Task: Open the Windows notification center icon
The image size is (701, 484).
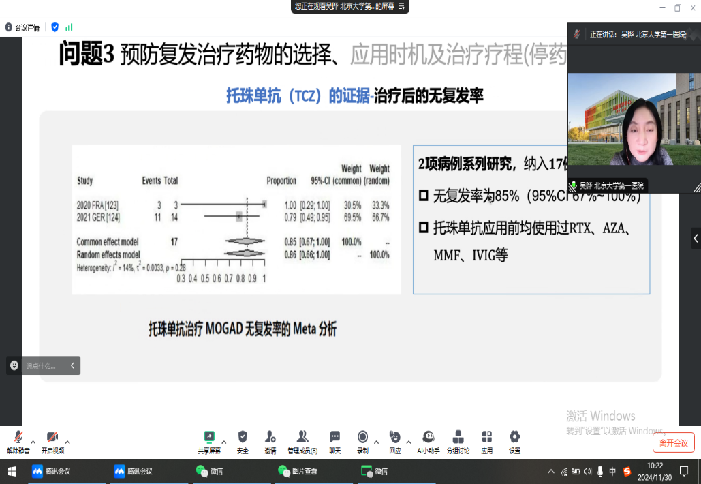Action: click(683, 472)
